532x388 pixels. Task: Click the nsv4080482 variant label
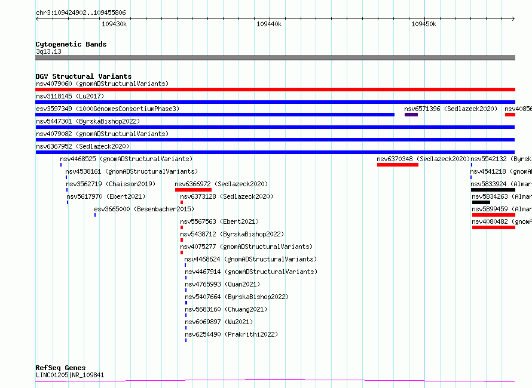[x=502, y=221]
